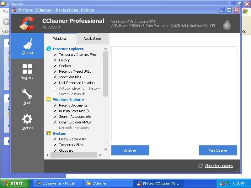Click the v5.15.5513 version text
Image resolution: width=251 pixels, height=188 pixels.
pyautogui.click(x=51, y=27)
